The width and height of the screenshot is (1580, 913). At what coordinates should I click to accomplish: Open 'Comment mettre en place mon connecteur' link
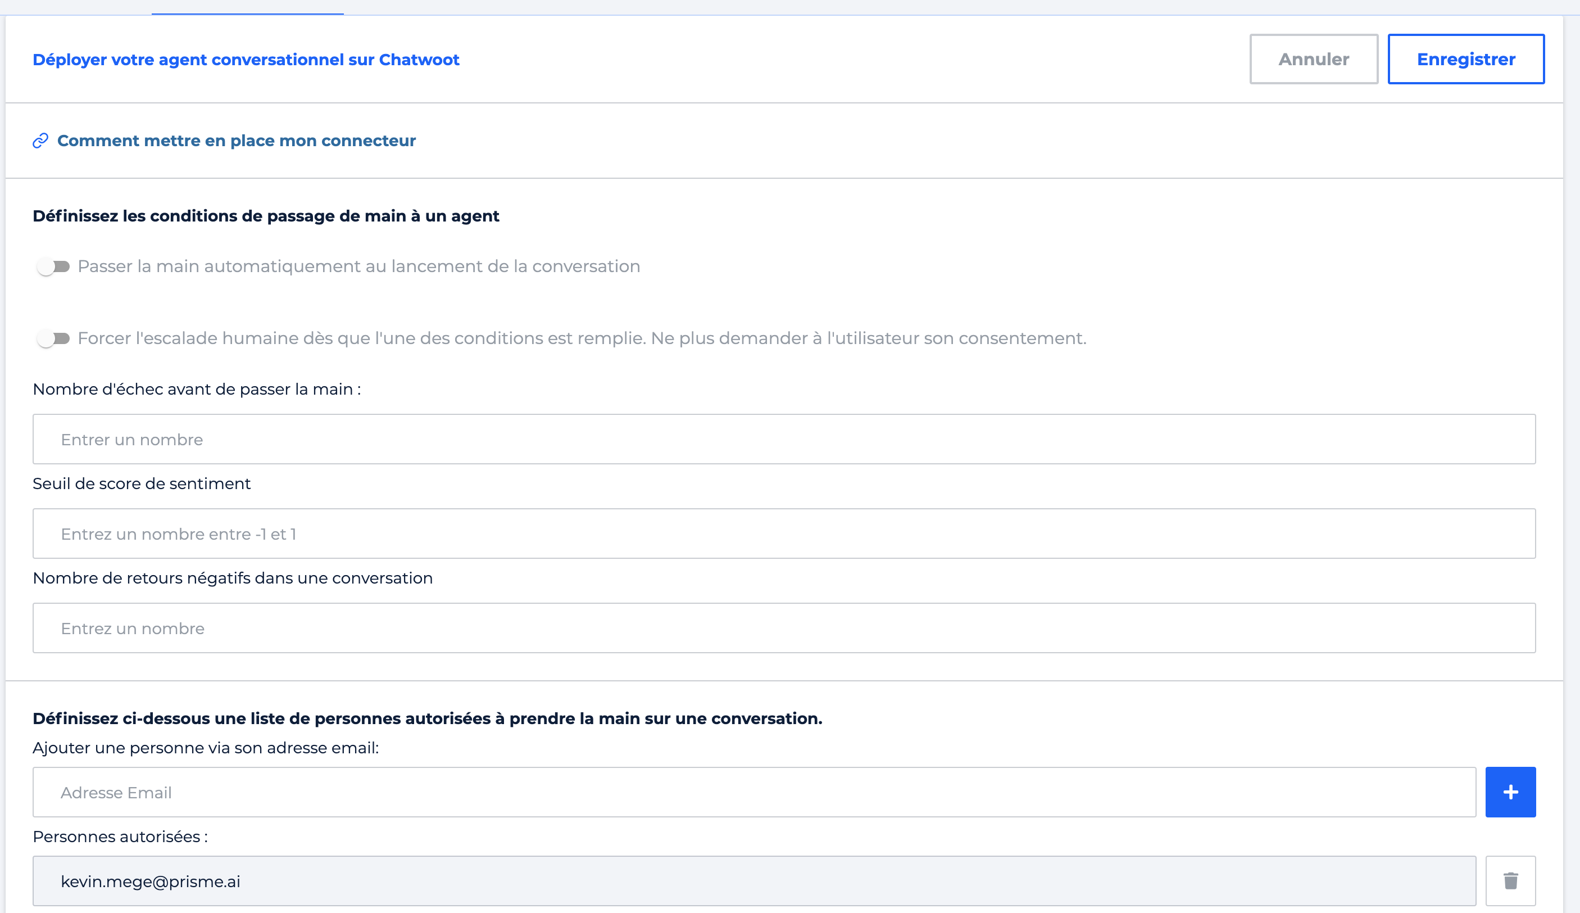point(237,141)
